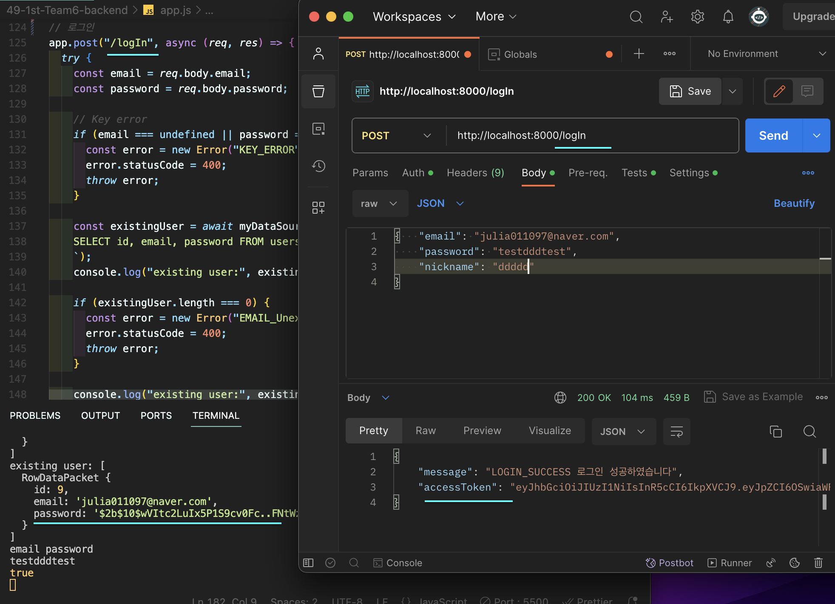The height and width of the screenshot is (604, 835).
Task: Open the Raw response view tab
Action: point(426,431)
